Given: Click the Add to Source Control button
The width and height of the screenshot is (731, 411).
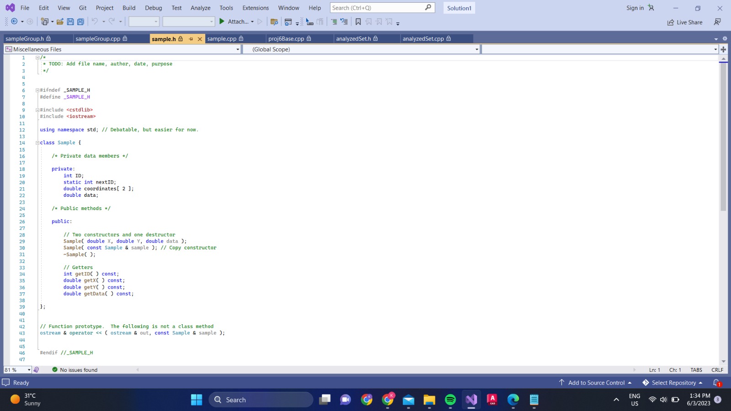Looking at the screenshot, I should coord(595,383).
